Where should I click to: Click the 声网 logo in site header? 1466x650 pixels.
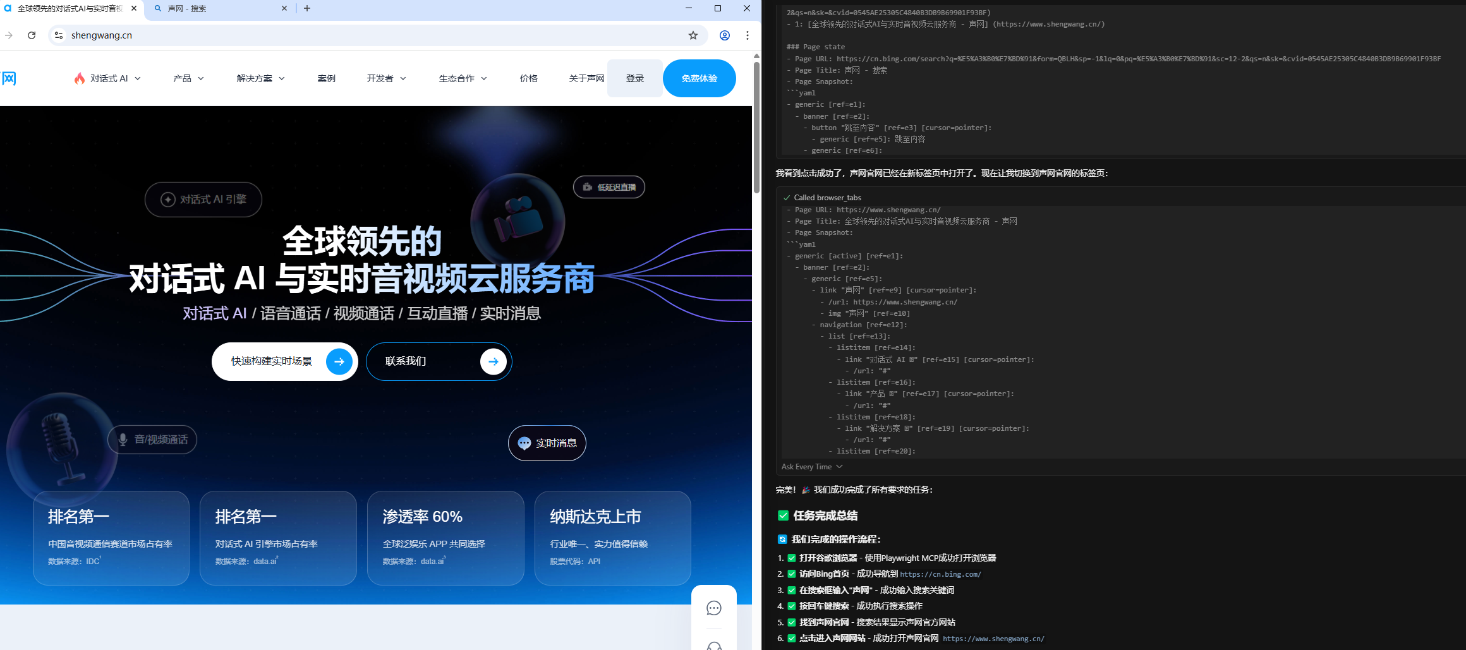9,78
